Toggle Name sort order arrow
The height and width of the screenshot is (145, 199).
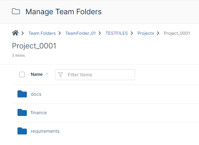(x=47, y=74)
